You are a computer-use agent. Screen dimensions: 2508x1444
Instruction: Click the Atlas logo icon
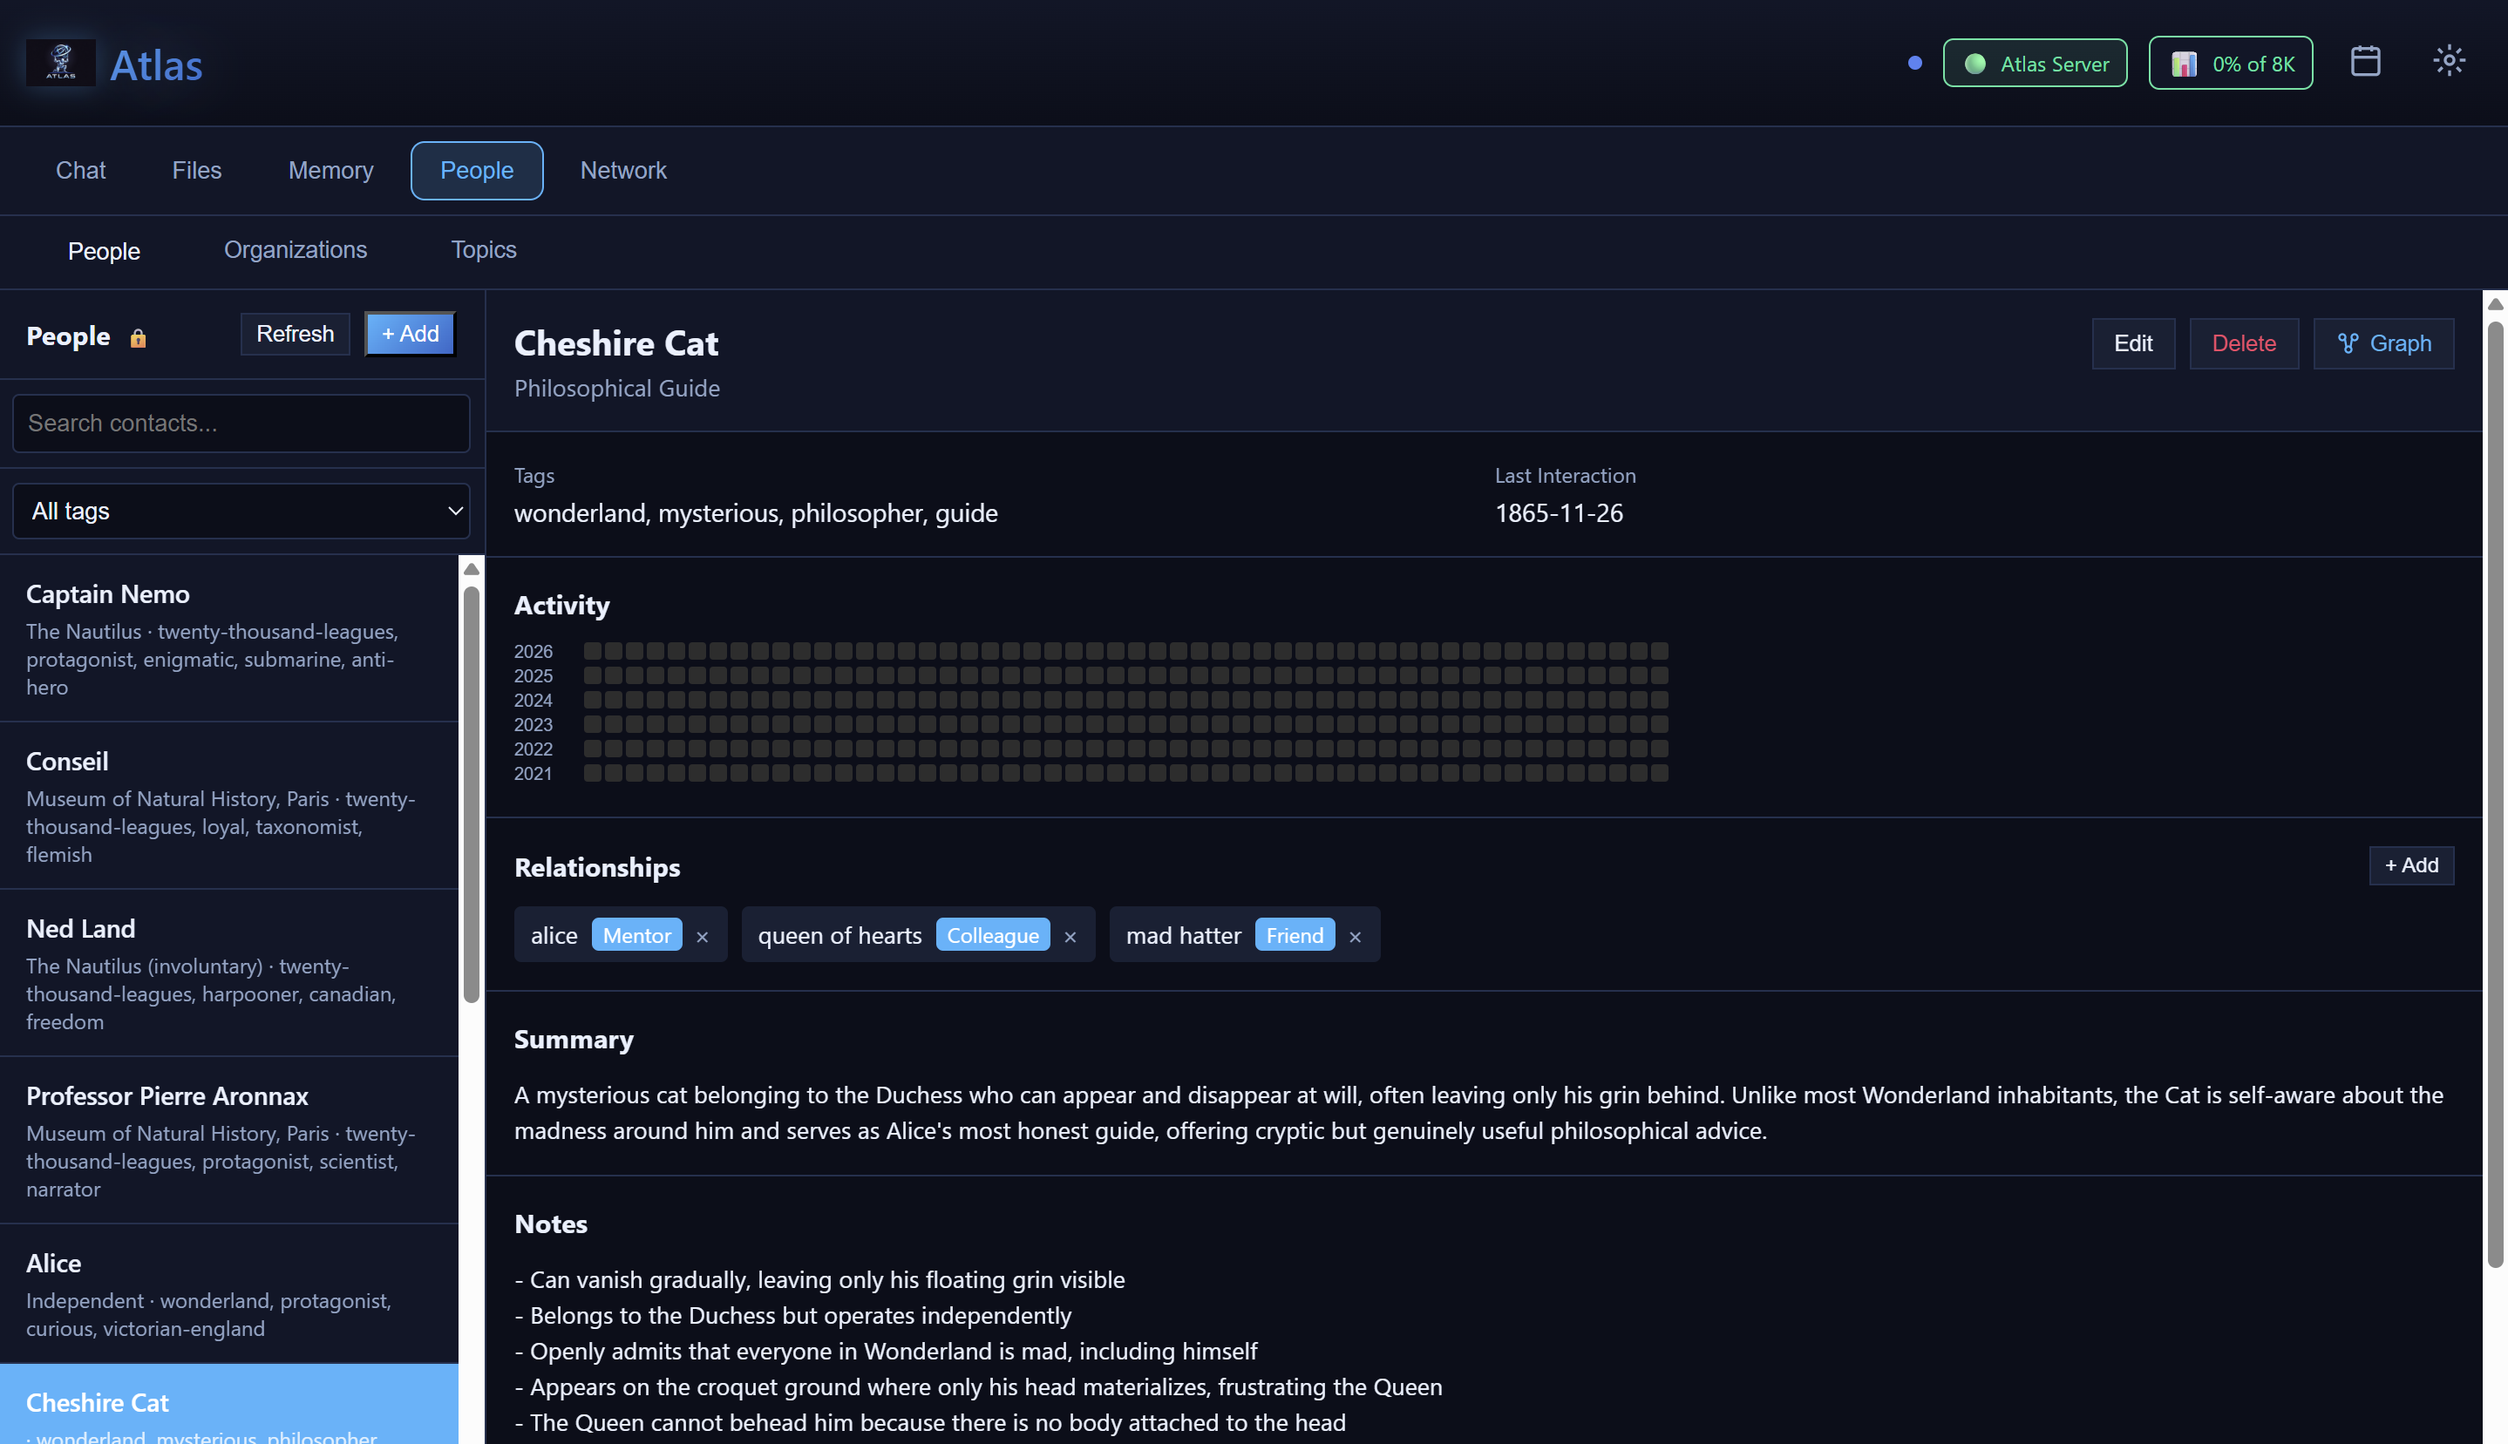pyautogui.click(x=60, y=63)
